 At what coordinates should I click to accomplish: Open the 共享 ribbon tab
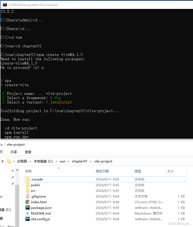(14, 152)
